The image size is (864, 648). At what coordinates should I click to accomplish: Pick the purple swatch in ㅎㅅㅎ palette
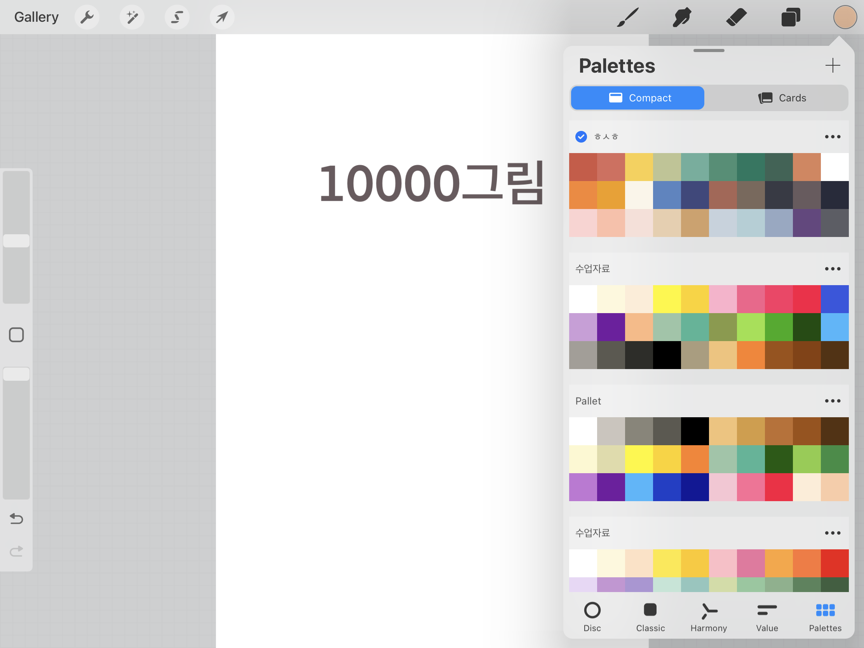tap(807, 223)
